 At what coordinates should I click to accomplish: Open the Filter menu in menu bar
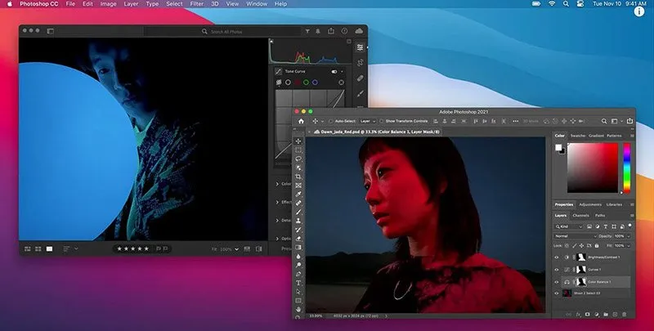pyautogui.click(x=198, y=4)
